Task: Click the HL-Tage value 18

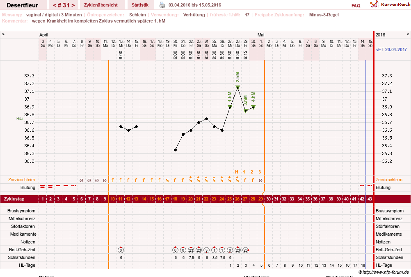Action: [x=363, y=266]
